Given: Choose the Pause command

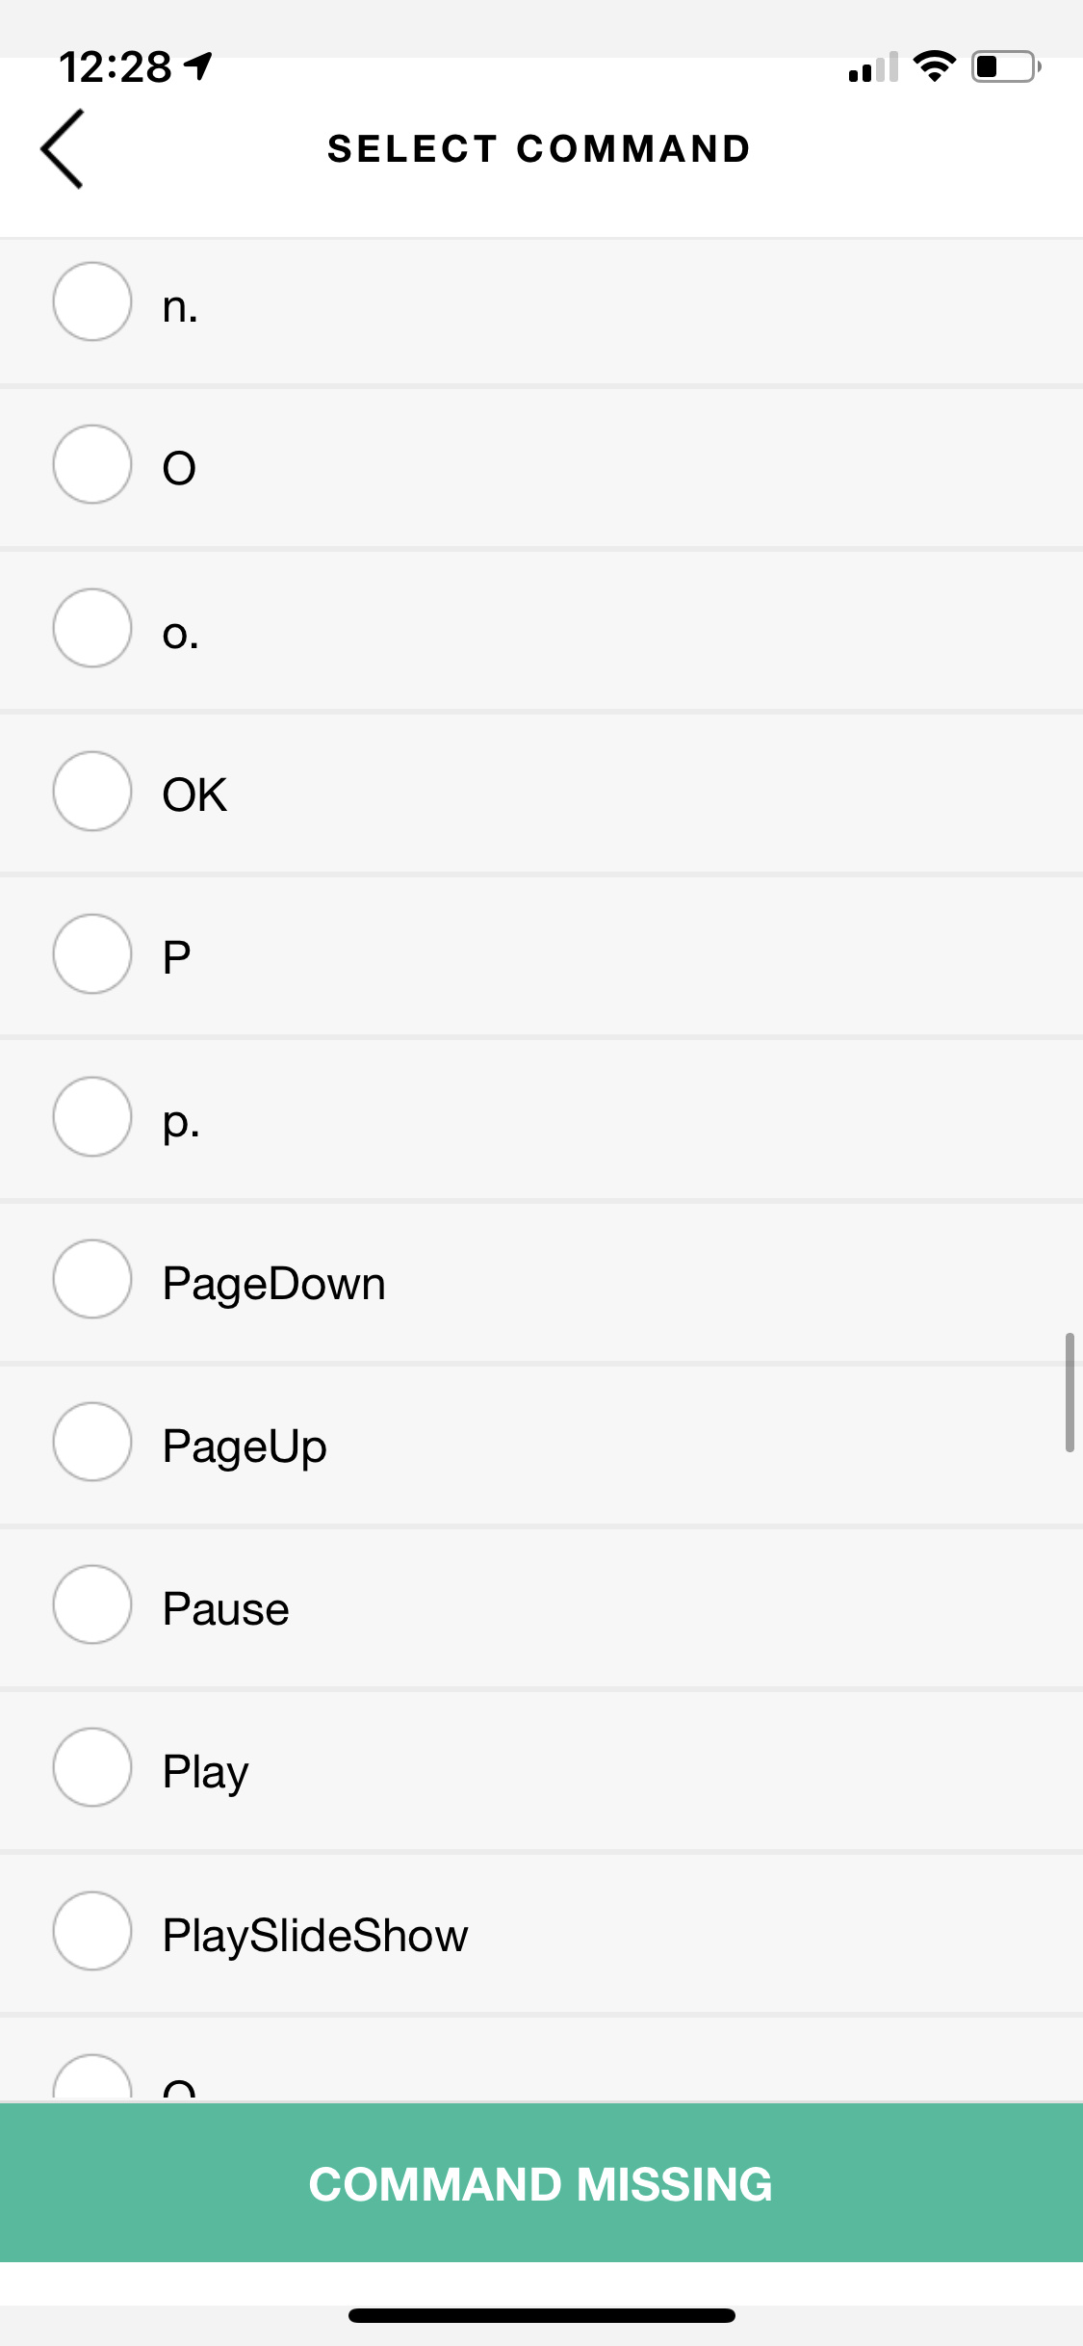Looking at the screenshot, I should (92, 1604).
